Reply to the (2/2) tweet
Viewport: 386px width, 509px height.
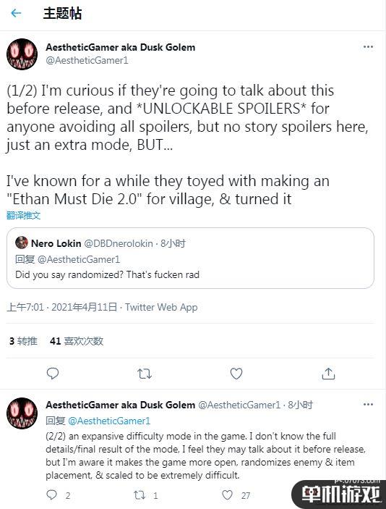[52, 495]
